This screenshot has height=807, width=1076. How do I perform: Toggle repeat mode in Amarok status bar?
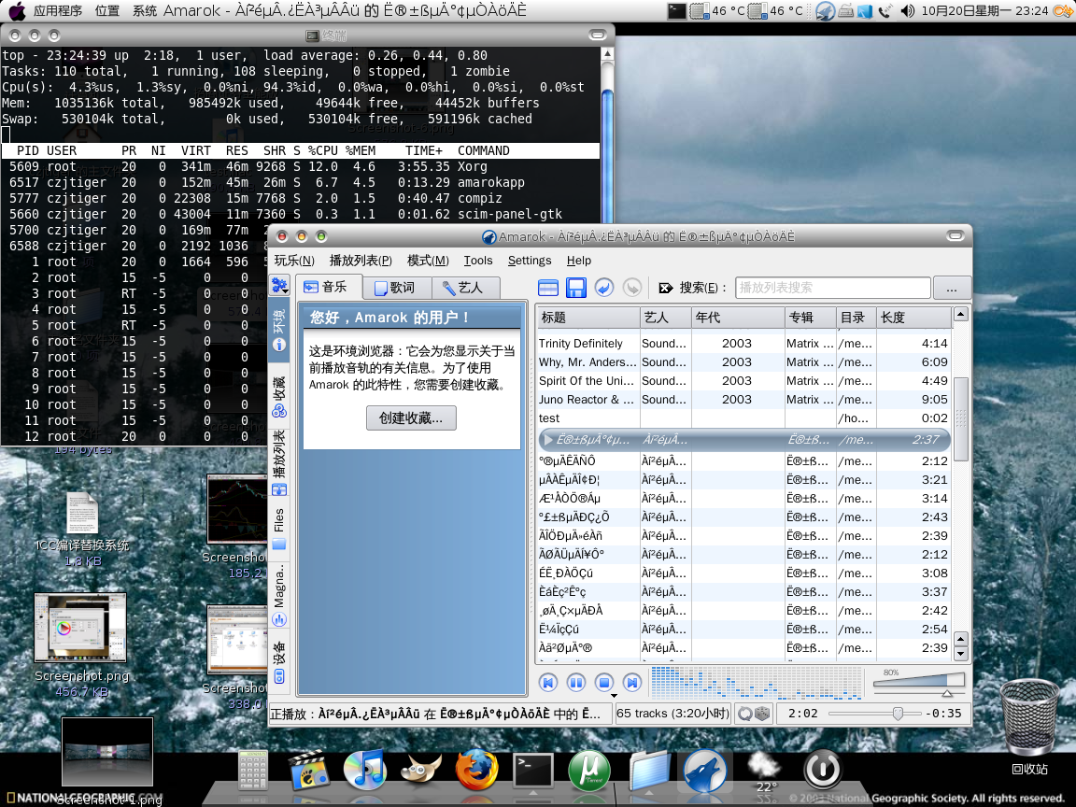coord(745,714)
